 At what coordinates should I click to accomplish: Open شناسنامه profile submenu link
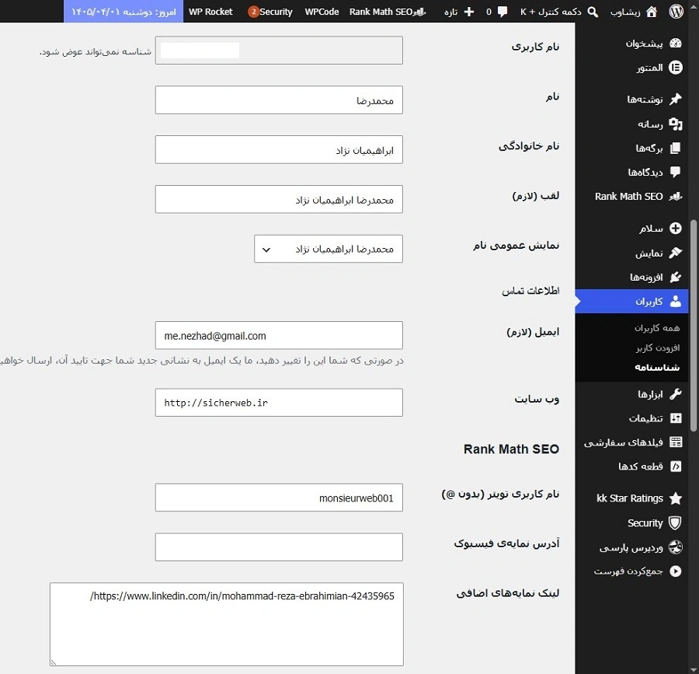coord(657,367)
